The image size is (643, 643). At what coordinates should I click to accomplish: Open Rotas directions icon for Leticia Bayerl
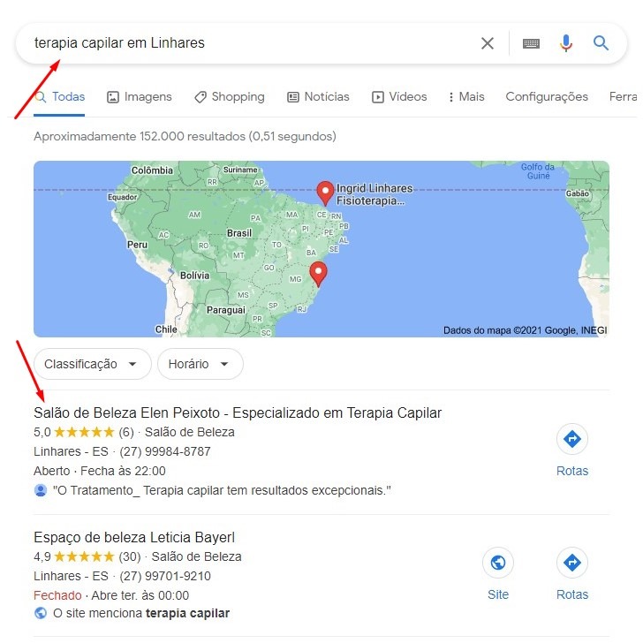pyautogui.click(x=572, y=563)
